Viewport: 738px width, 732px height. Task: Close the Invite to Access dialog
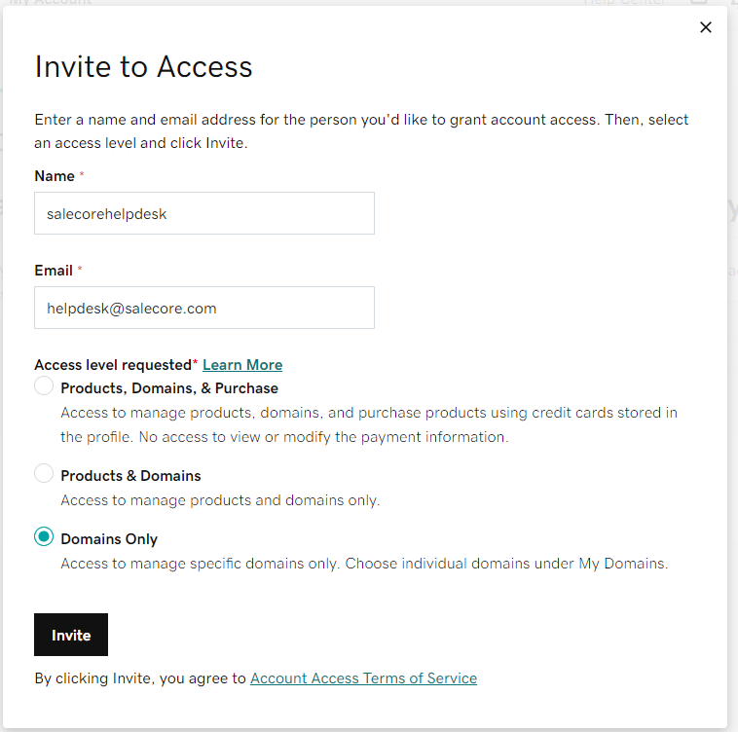coord(706,27)
